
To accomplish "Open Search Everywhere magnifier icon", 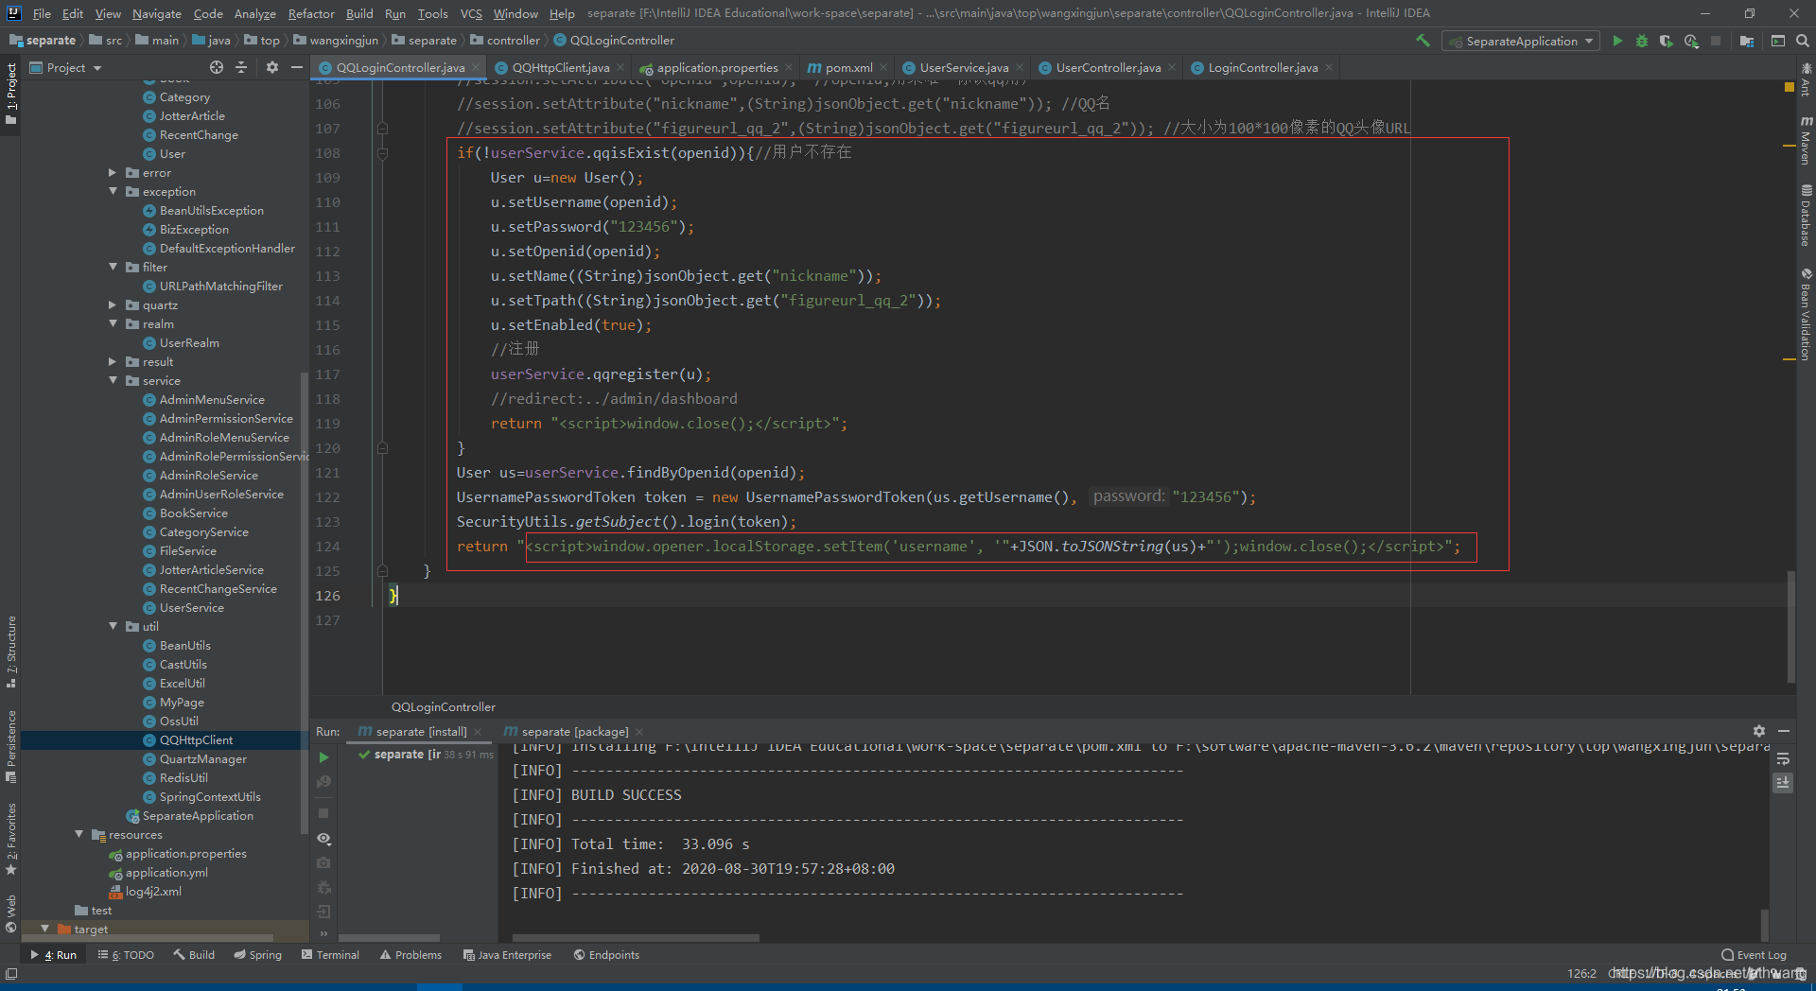I will 1803,41.
